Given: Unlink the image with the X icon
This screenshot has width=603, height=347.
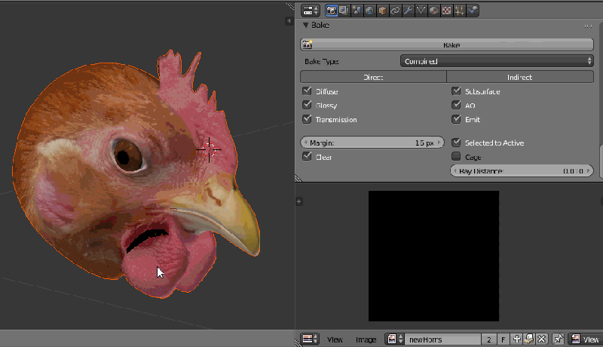Looking at the screenshot, I should [x=541, y=339].
